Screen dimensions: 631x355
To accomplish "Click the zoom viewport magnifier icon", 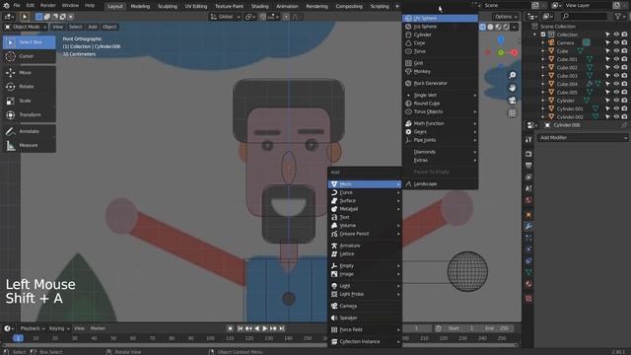I will (513, 75).
